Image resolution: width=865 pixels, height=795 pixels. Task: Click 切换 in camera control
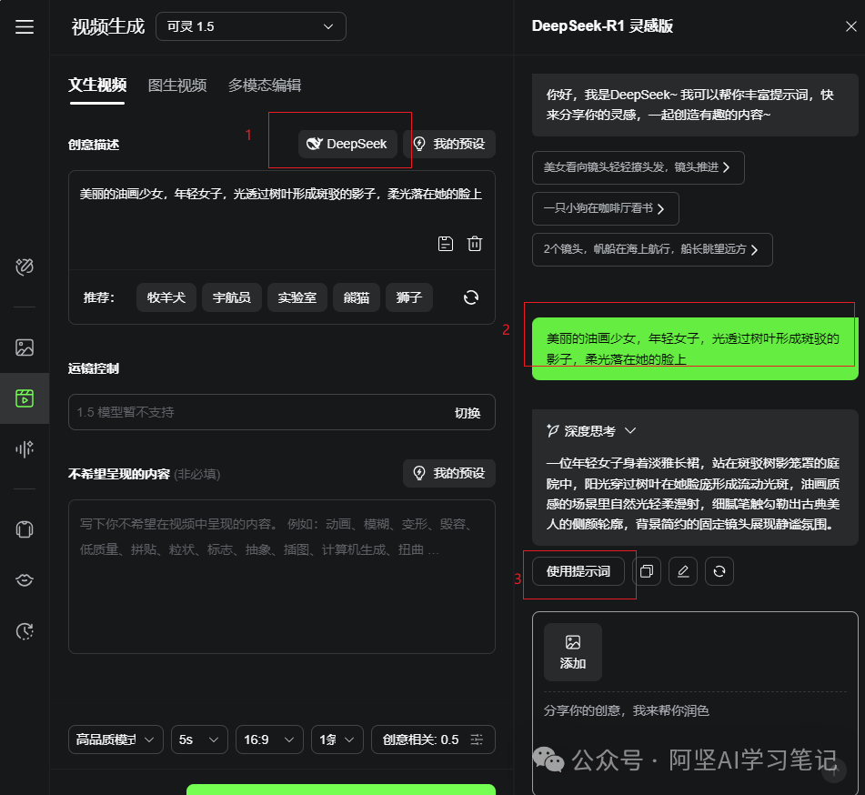click(468, 413)
